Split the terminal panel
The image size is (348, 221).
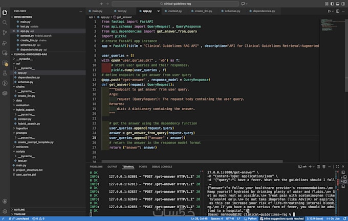pos(318,166)
